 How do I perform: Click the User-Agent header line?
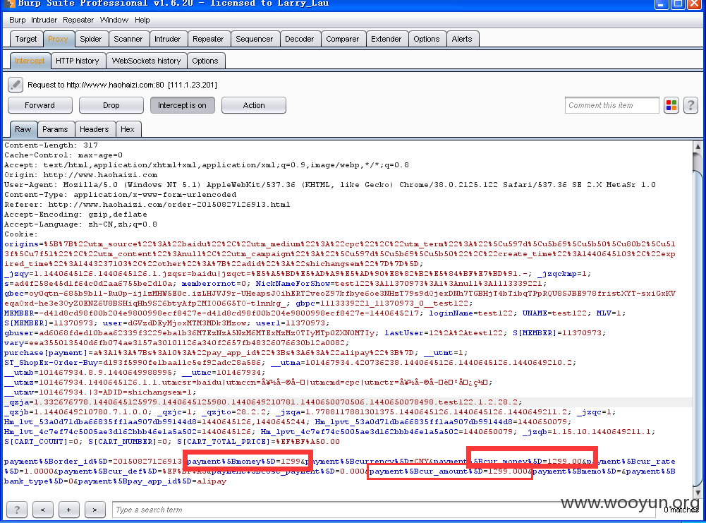[330, 185]
